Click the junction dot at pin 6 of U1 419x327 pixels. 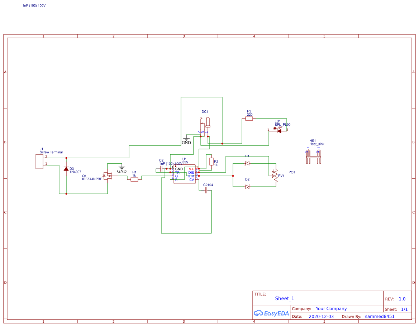tap(199, 176)
